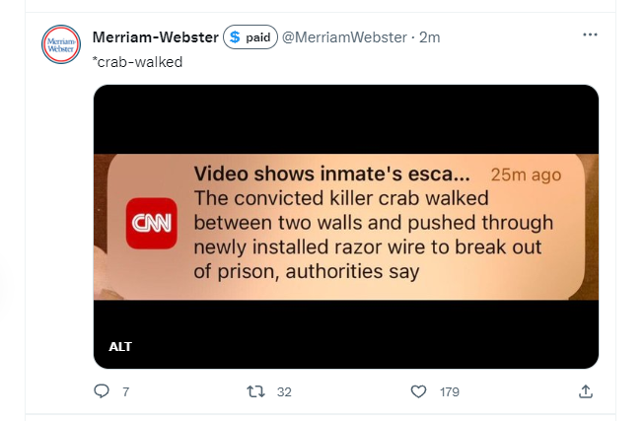Click the 'Video shows inmate's esca...' headline
644x421 pixels.
pyautogui.click(x=331, y=174)
